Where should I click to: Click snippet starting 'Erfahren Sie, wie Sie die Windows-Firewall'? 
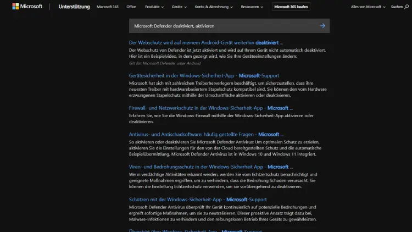click(221, 119)
